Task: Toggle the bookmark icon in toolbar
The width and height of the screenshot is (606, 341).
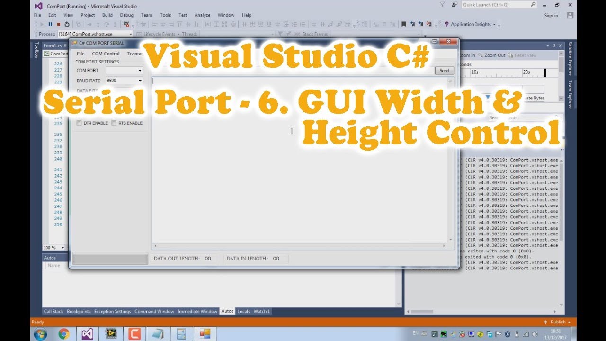Action: tap(404, 24)
